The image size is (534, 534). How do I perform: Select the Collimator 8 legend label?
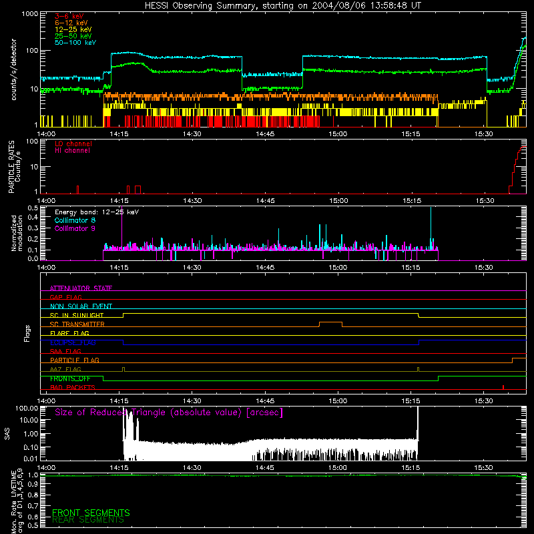click(75, 220)
